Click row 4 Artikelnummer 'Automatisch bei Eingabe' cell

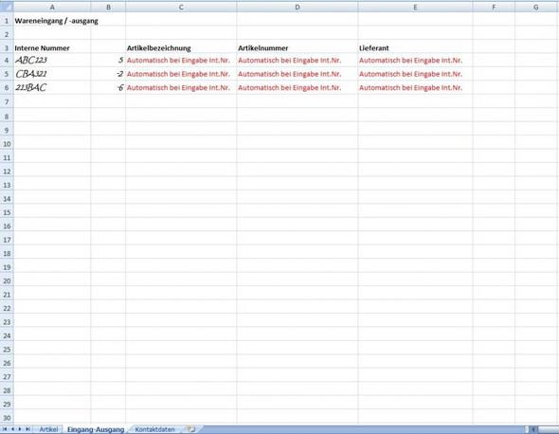pyautogui.click(x=298, y=60)
